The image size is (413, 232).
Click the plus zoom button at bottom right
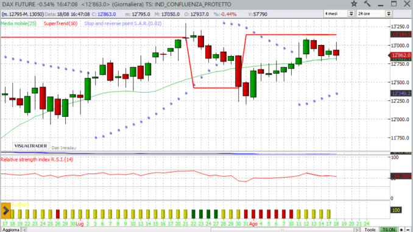click(x=401, y=230)
